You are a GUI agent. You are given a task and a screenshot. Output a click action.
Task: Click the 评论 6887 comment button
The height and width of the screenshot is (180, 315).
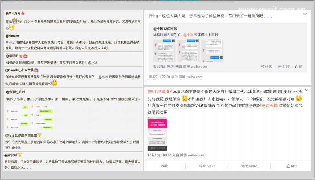click(x=249, y=166)
